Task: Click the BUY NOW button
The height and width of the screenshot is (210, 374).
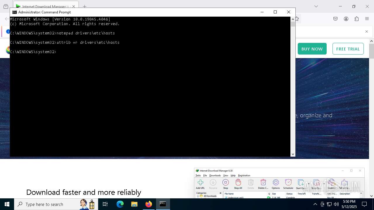Action: [x=312, y=49]
